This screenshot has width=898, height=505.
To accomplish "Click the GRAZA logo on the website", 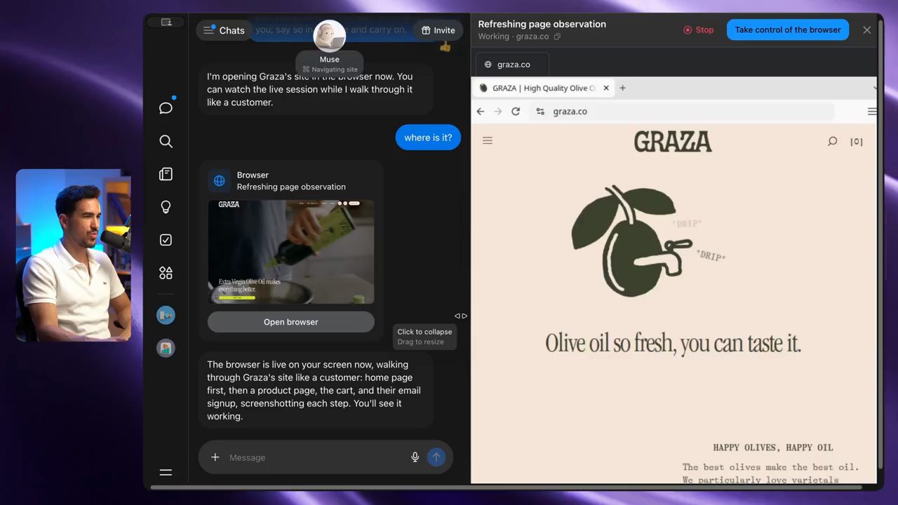I will pos(673,142).
